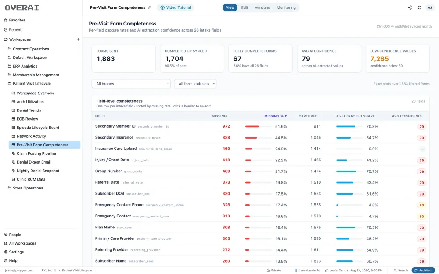Screen dimensions: 439x274
Task: Click the star icon beside Favorites
Action: click(x=6, y=20)
